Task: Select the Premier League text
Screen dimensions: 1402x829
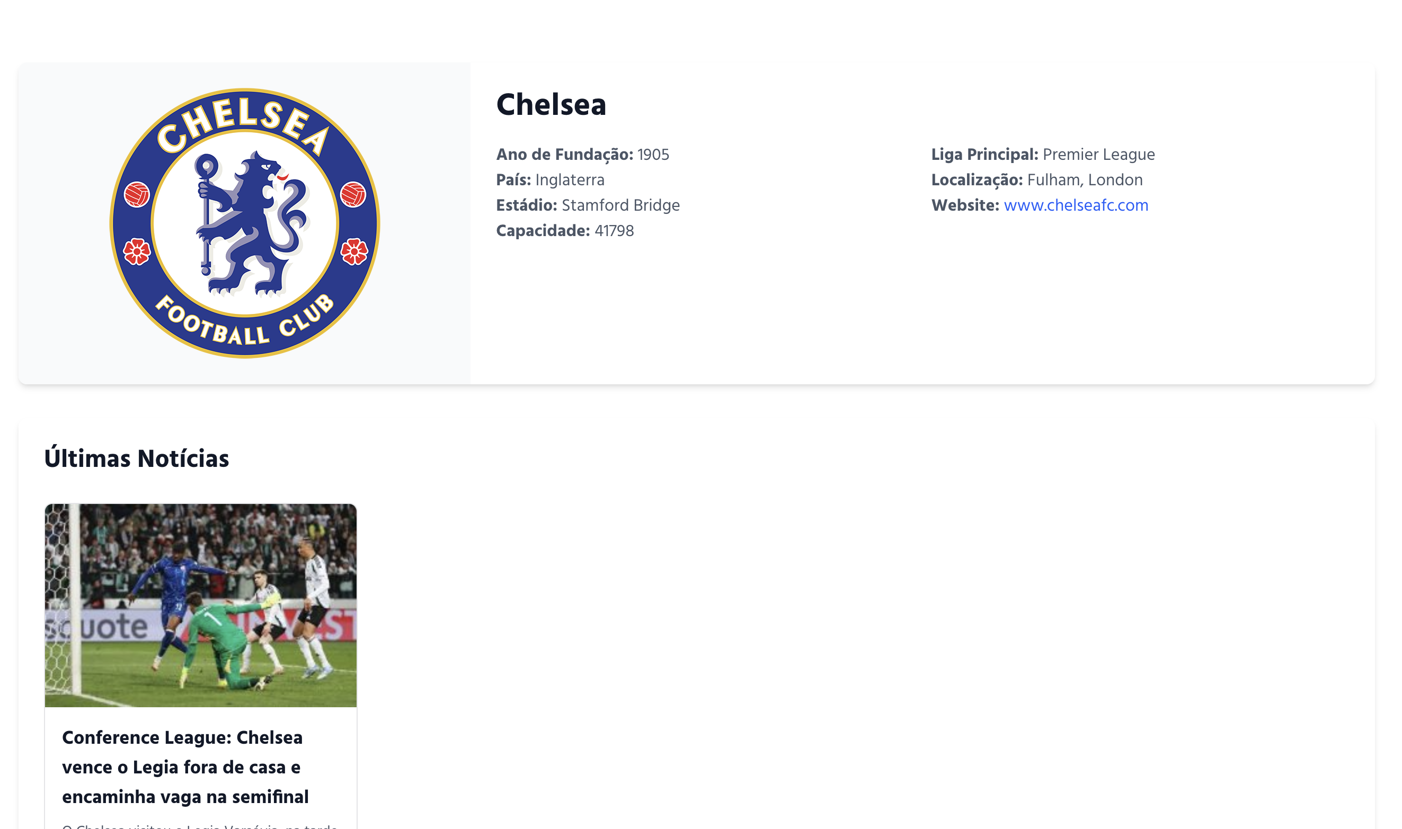Action: [x=1098, y=154]
